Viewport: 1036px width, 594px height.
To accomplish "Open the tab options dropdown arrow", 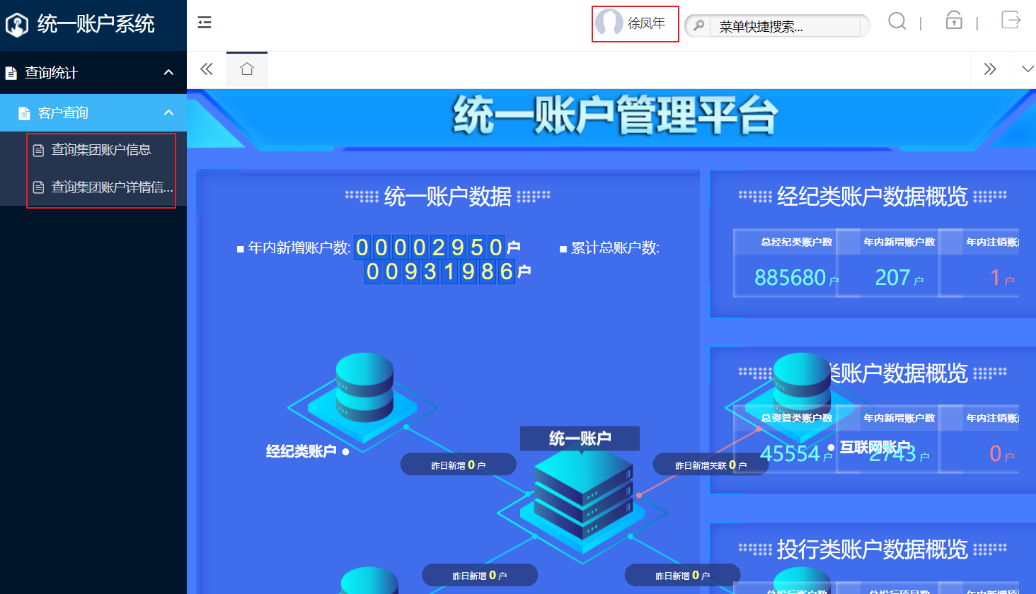I will (1028, 69).
